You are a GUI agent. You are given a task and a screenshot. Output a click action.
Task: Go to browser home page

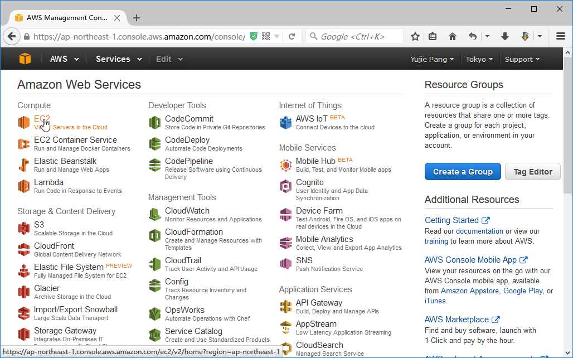(x=453, y=37)
